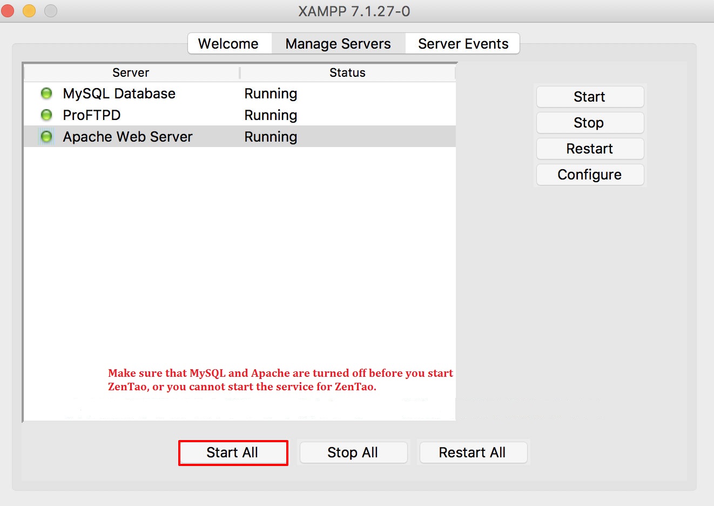This screenshot has height=506, width=714.
Task: Click the Status column header
Action: tap(347, 72)
